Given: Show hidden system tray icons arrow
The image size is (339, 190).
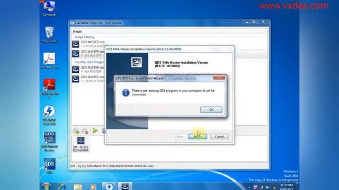Looking at the screenshot, I should (249, 188).
